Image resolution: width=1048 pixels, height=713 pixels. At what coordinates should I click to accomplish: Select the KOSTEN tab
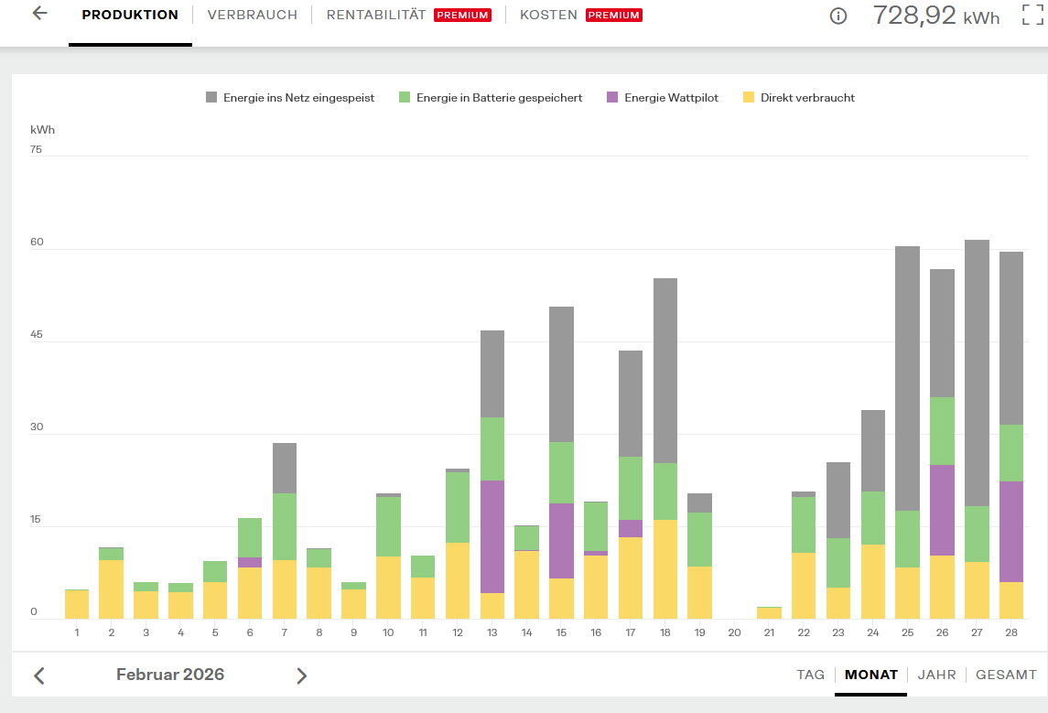548,15
